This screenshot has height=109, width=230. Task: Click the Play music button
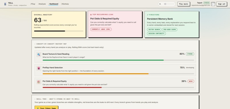click(184, 4)
